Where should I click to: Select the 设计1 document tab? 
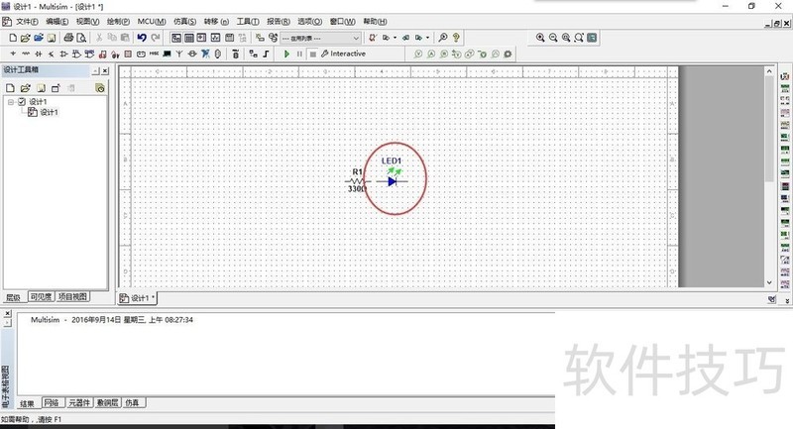137,298
